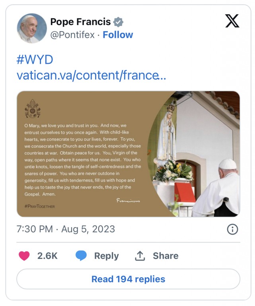
Task: Click the Reply text label
Action: (x=106, y=256)
